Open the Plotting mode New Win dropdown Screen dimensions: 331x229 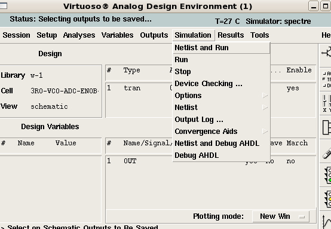281,216
